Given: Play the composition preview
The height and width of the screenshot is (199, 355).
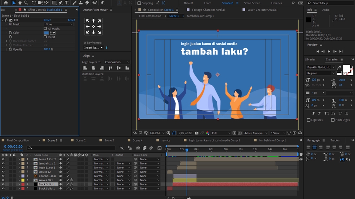Looking at the screenshot, I should click(329, 52).
